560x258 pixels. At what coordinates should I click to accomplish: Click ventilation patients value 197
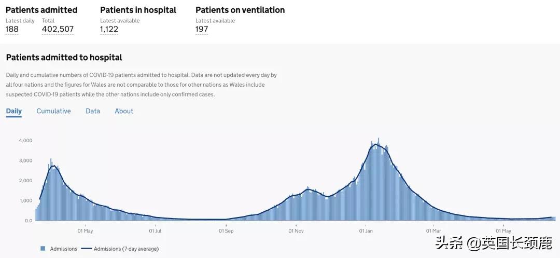[x=202, y=30]
